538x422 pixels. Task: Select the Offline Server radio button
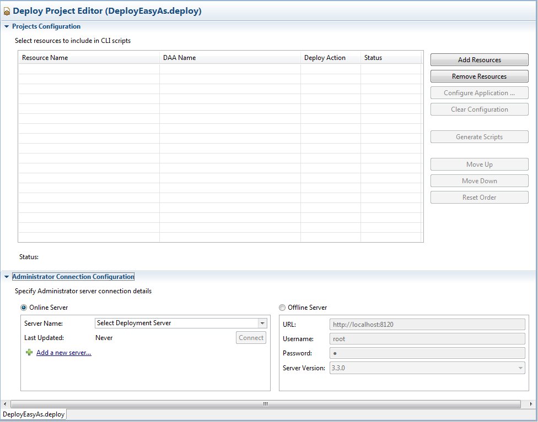tap(283, 308)
